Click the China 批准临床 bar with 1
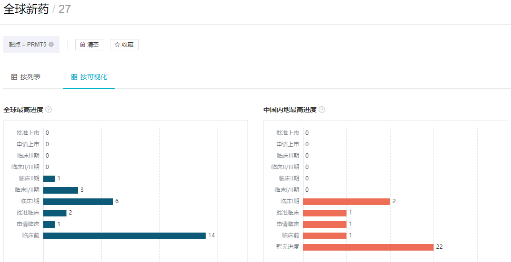This screenshot has height=262, width=511. (324, 213)
